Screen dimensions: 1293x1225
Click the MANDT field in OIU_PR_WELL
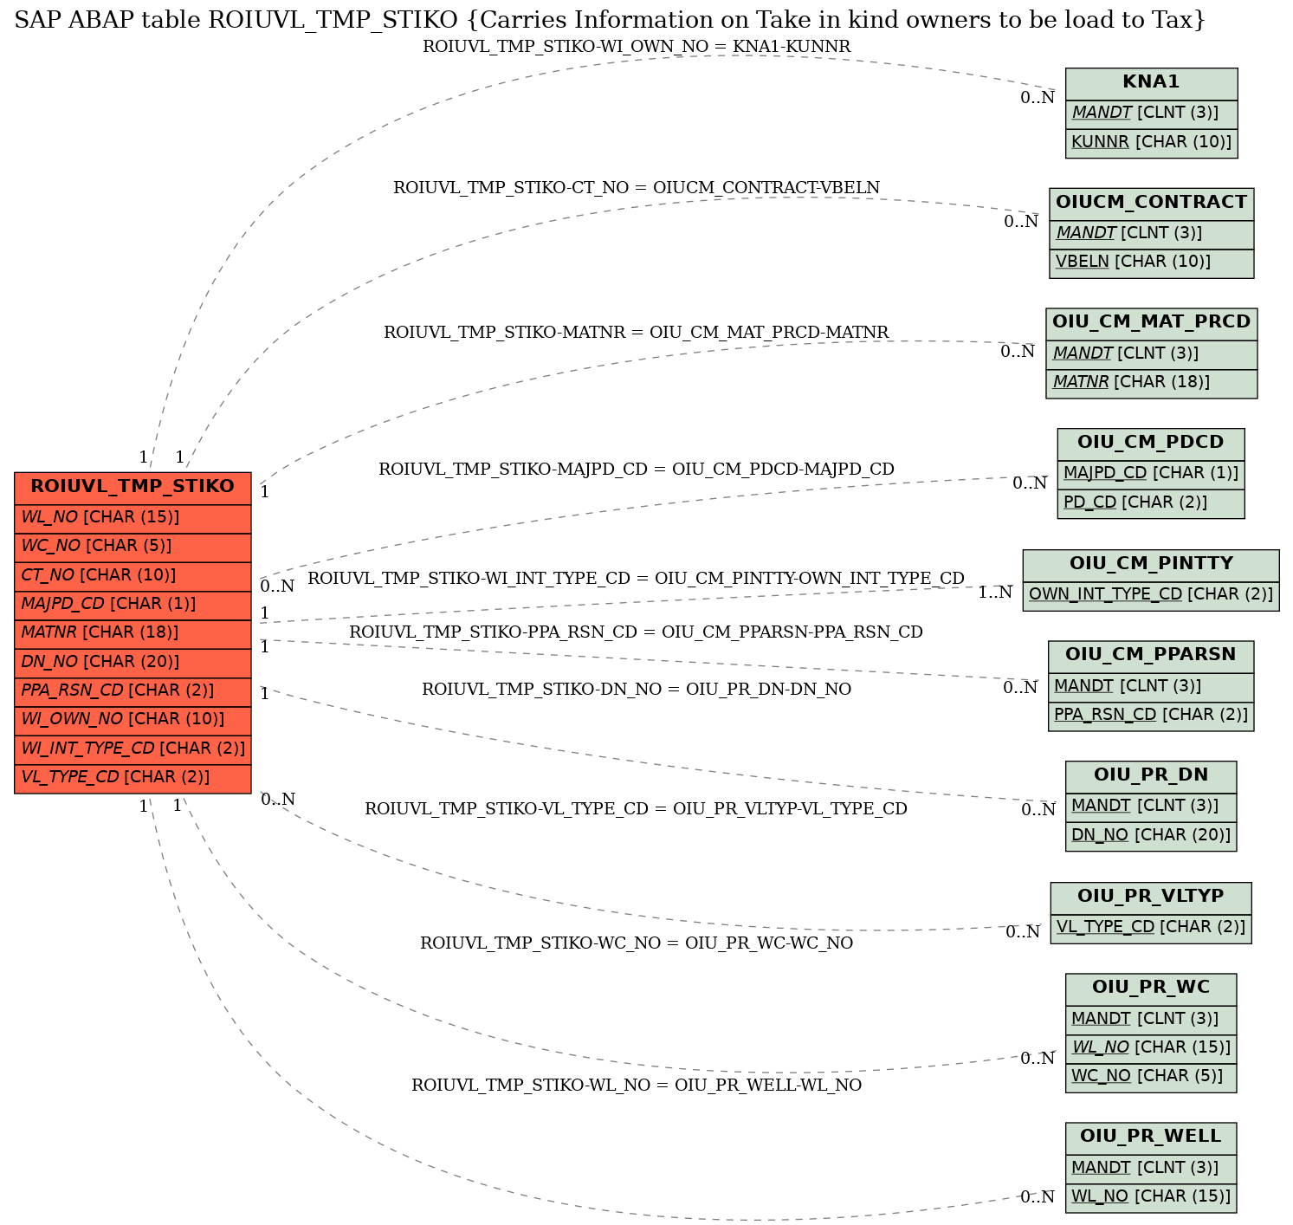tap(1151, 1168)
